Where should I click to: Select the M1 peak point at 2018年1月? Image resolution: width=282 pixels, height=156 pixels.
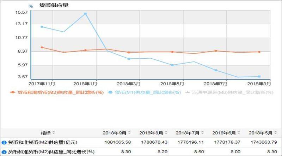85,14
